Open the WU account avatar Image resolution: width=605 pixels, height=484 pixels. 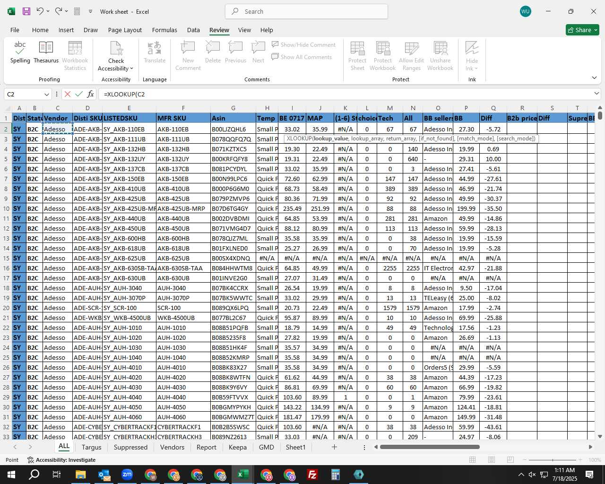coord(526,11)
